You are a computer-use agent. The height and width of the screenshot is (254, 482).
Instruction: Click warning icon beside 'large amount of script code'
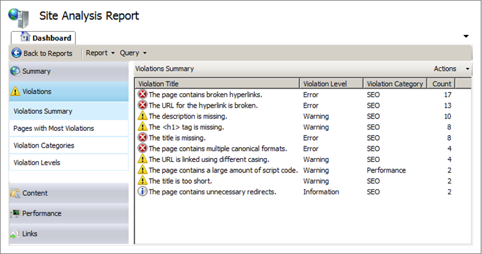pos(142,170)
